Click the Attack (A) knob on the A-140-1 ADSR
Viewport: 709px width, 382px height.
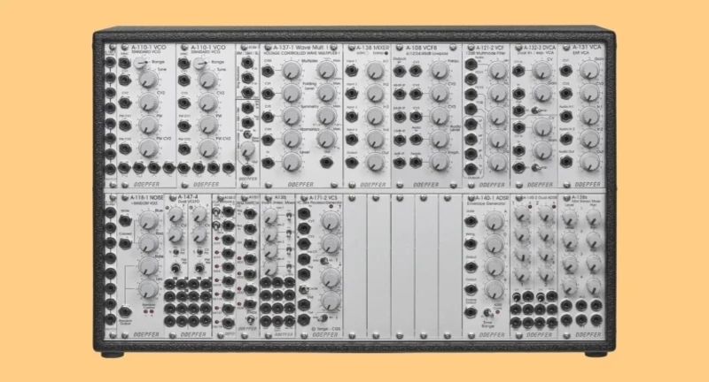click(495, 220)
